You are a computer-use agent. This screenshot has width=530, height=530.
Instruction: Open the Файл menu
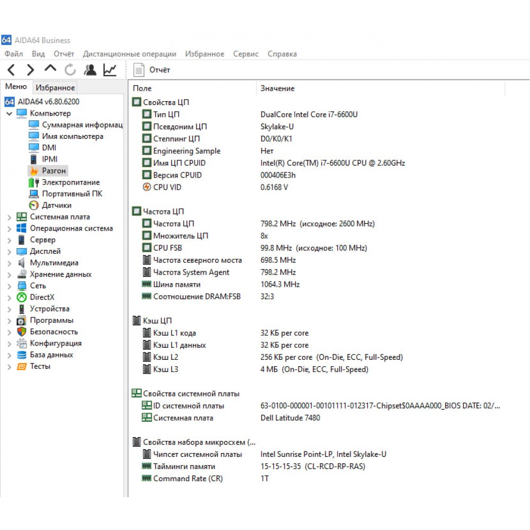pos(14,54)
